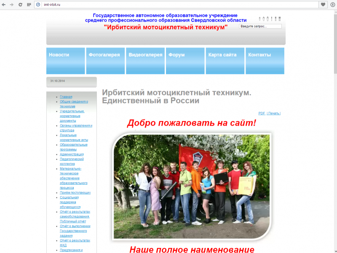Open the browser apps grid icon
Screen dimensions: 337x253
tap(29, 5)
